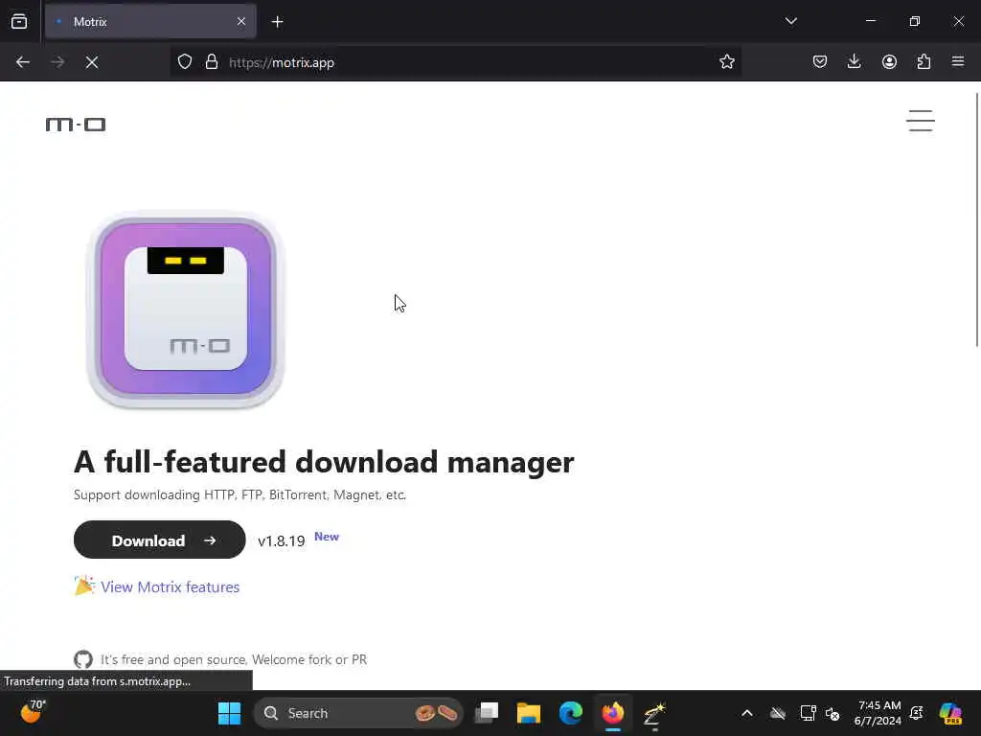
Task: Open the browser downloads panel
Action: (854, 61)
